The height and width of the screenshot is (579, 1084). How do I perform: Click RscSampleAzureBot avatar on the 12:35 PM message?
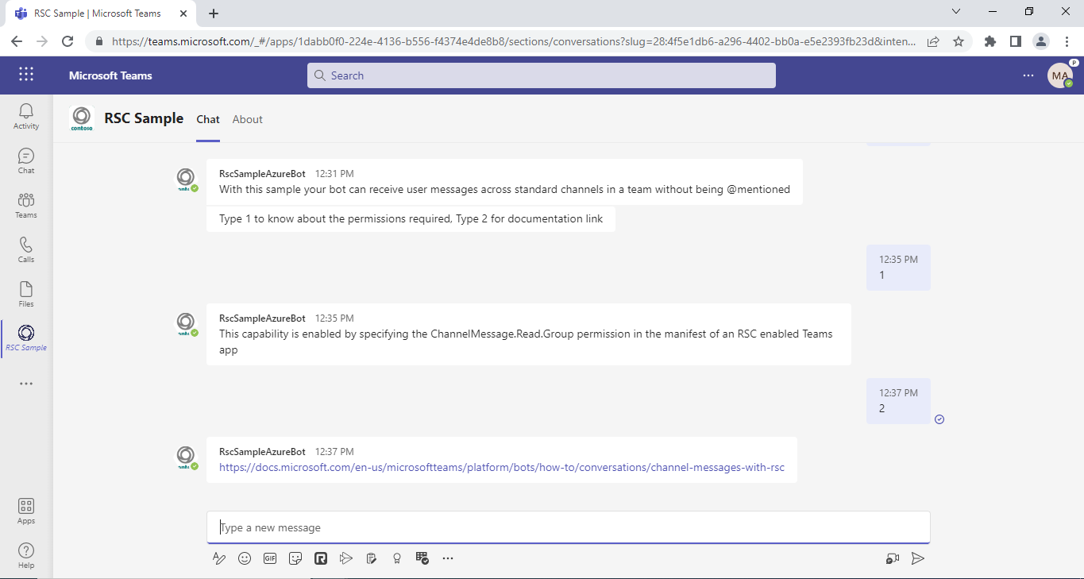tap(186, 322)
